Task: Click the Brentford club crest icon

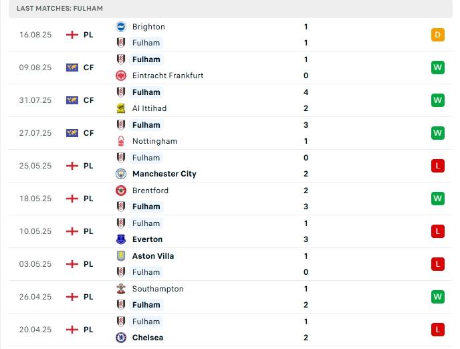Action: [x=121, y=191]
